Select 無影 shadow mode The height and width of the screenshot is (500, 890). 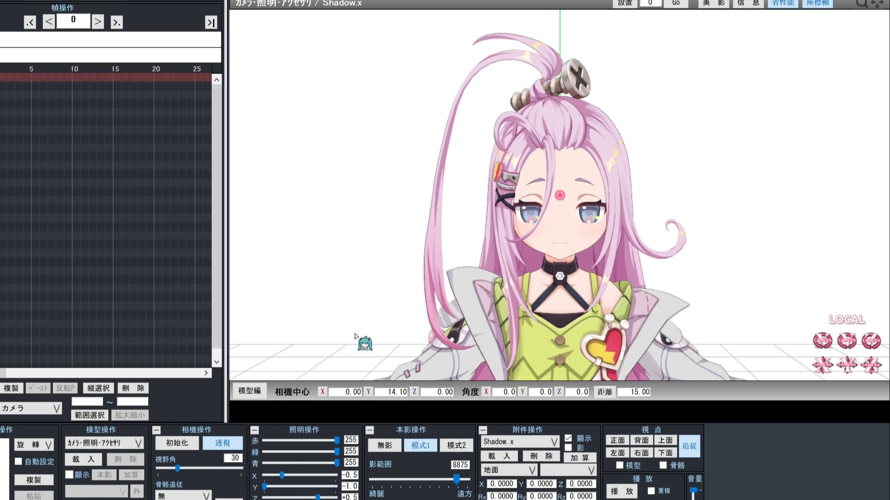pyautogui.click(x=385, y=445)
